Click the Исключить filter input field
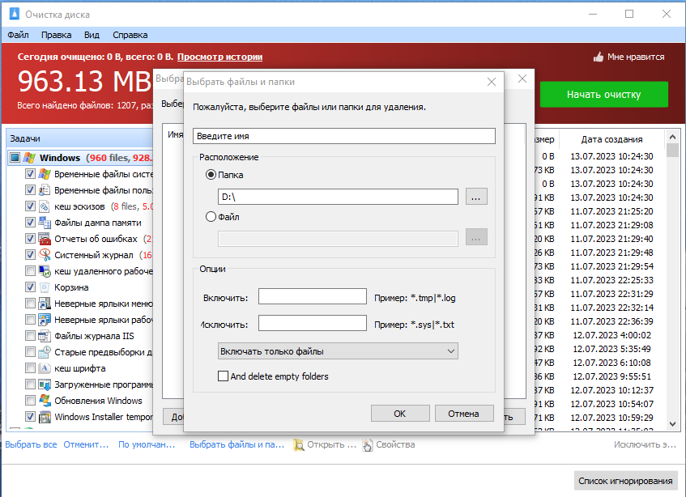This screenshot has width=686, height=497. (x=313, y=323)
